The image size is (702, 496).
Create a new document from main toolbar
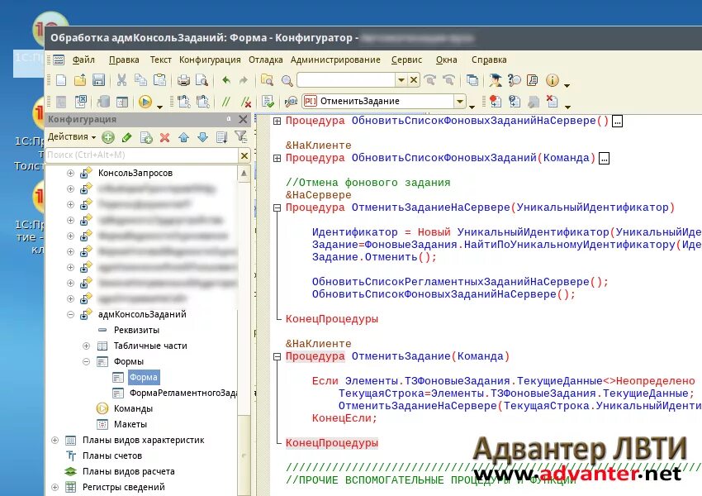coord(61,80)
